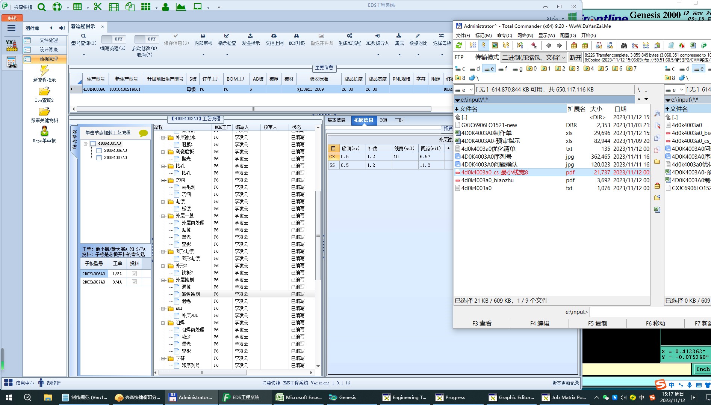The width and height of the screenshot is (711, 405).
Task: Open the Windows Start menu
Action: point(9,397)
